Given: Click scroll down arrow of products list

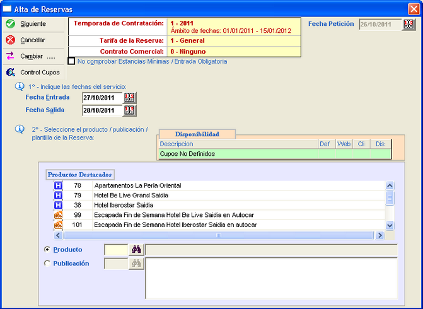Looking at the screenshot, I should click(x=390, y=225).
